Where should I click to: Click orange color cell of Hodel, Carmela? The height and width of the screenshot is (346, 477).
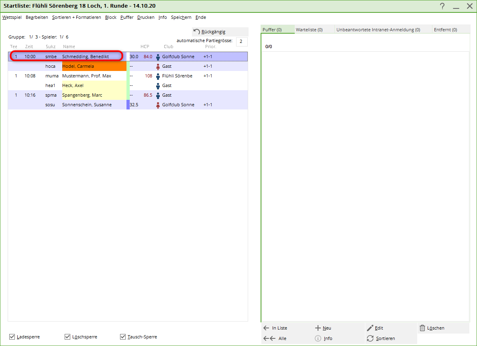tap(94, 66)
